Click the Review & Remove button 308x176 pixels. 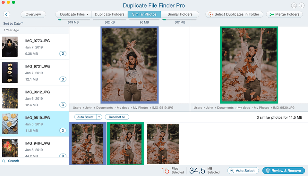[x=284, y=171]
